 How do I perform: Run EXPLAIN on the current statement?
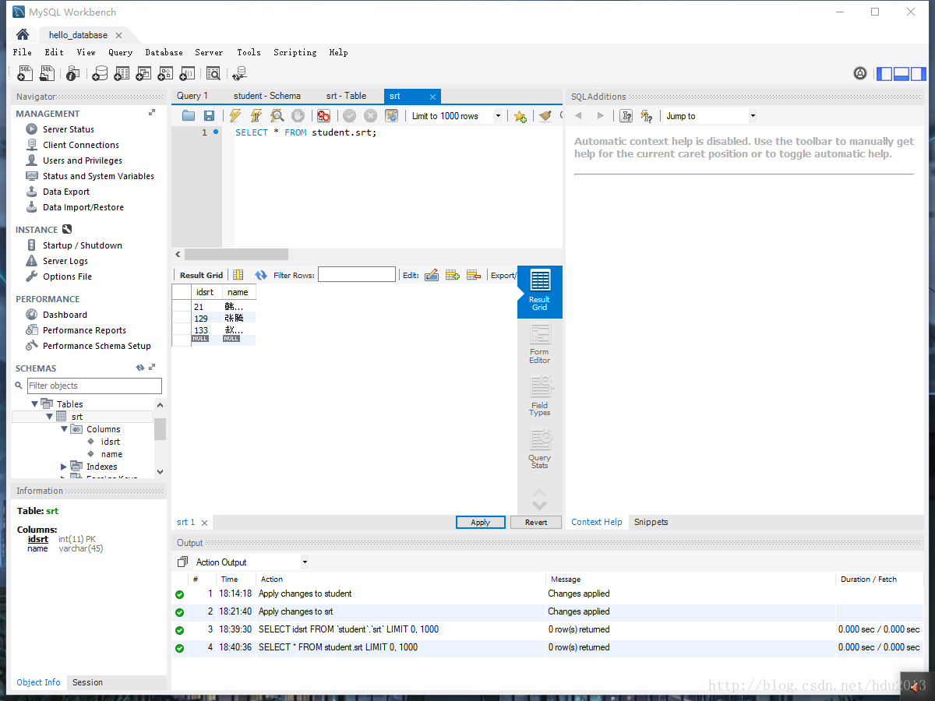(x=277, y=116)
